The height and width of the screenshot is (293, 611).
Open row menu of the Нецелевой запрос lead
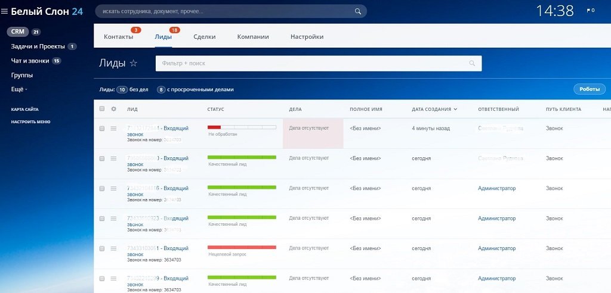pyautogui.click(x=113, y=248)
